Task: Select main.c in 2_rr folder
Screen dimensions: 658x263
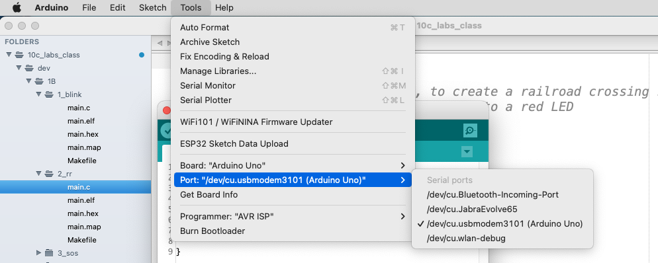Action: click(x=75, y=187)
